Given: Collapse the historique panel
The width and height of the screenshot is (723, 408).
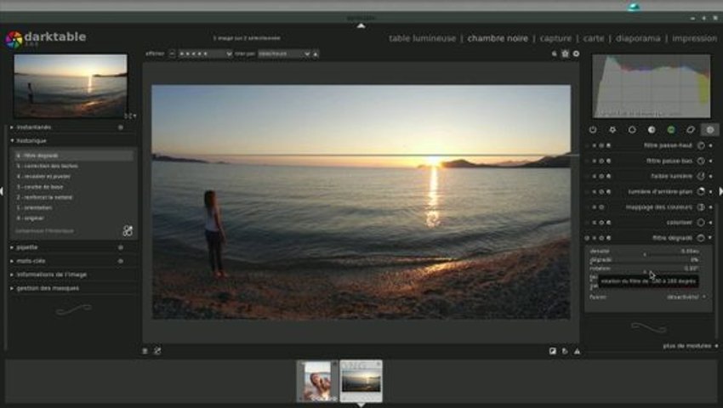Looking at the screenshot, I should tap(12, 140).
